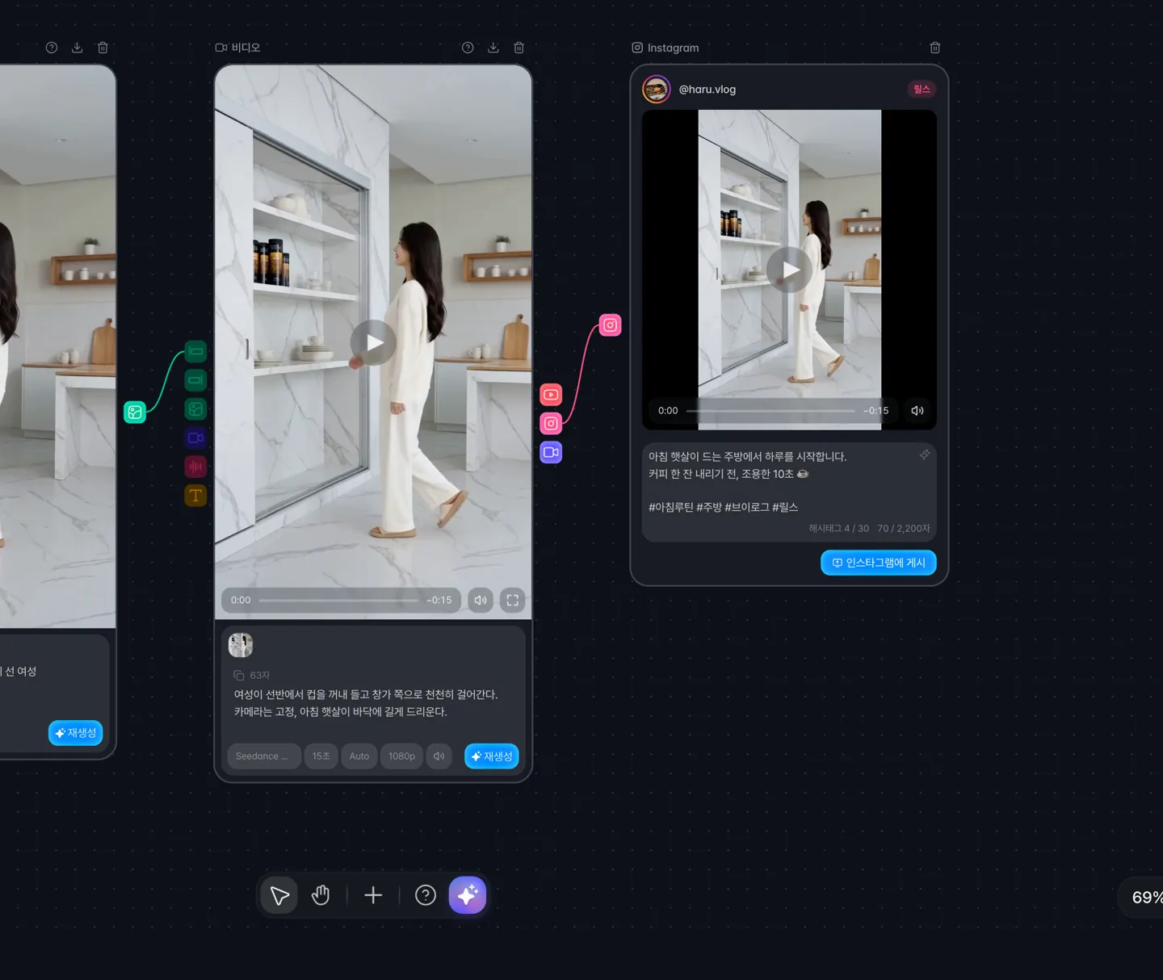This screenshot has height=980, width=1163.
Task: Click the YouTube output connector
Action: (x=551, y=395)
